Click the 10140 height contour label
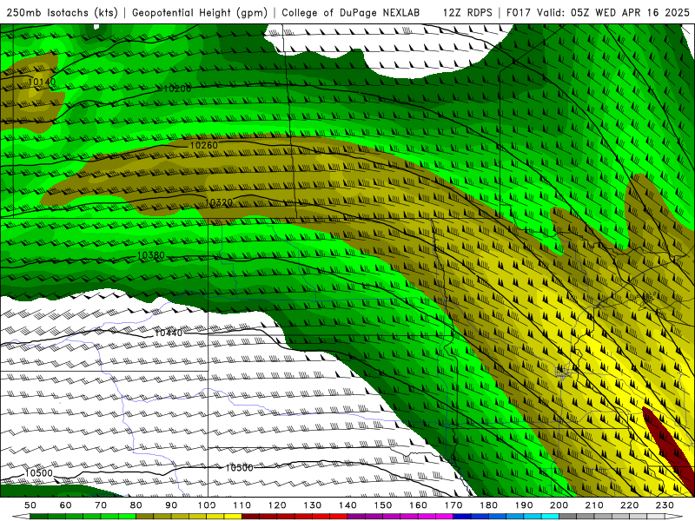Viewport: 695px width, 521px height. click(x=42, y=82)
